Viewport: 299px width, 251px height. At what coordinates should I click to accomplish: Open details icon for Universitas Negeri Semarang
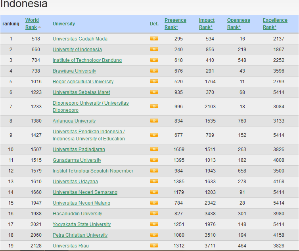154,192
